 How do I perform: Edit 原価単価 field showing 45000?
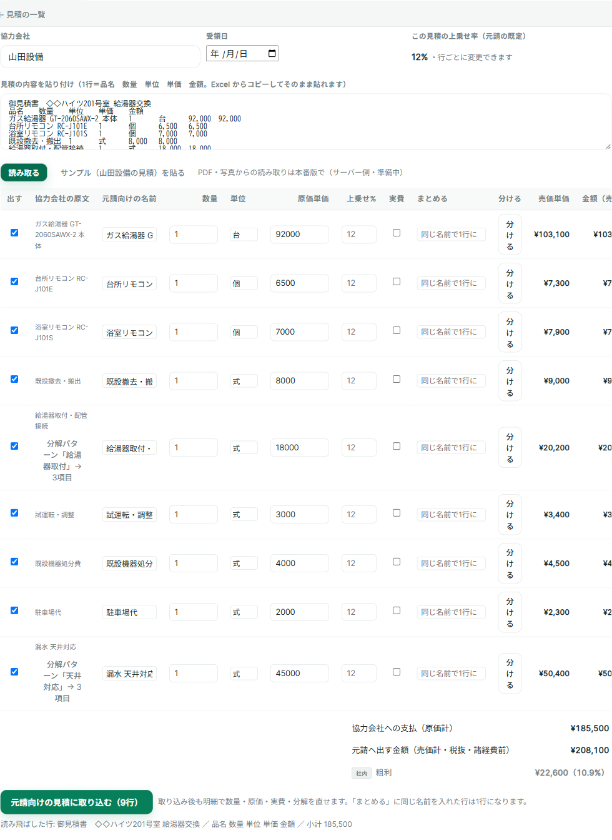coord(300,674)
